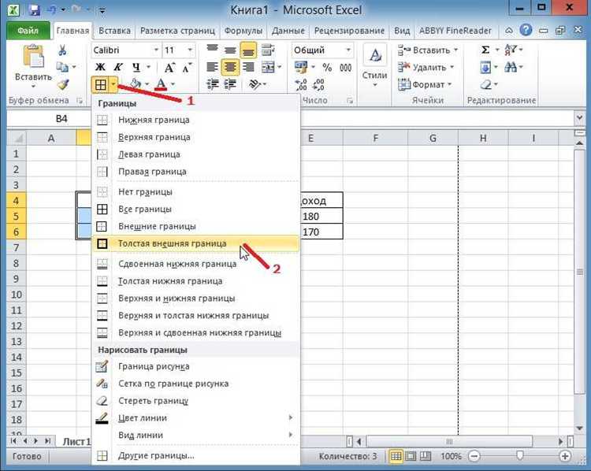This screenshot has height=471, width=591.
Task: Toggle Italic (К) formatting
Action: pos(118,68)
